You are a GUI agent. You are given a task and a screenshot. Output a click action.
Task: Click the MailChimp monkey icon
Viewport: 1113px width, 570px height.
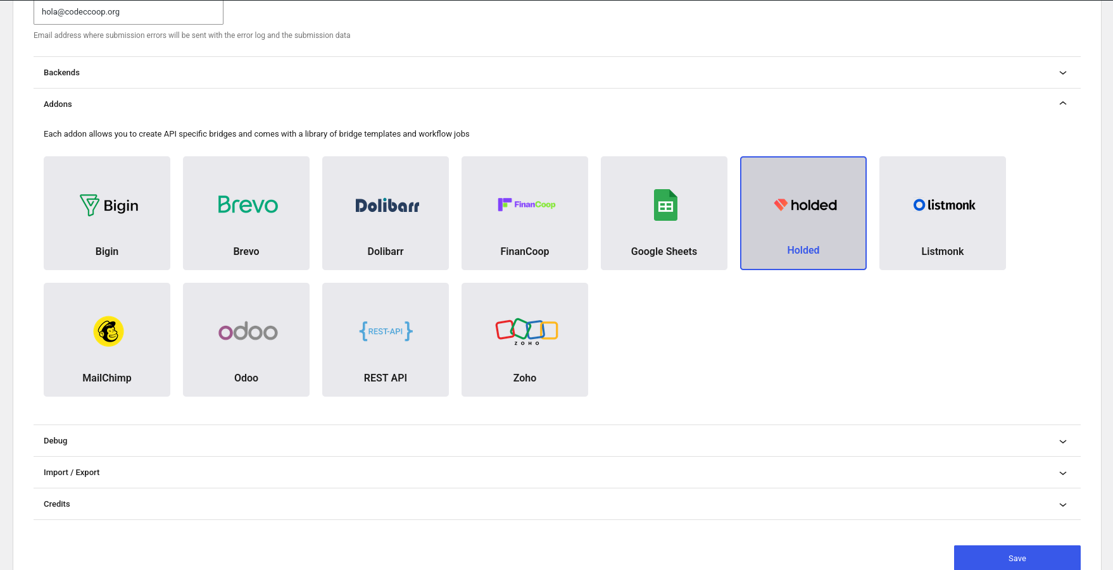pos(108,331)
